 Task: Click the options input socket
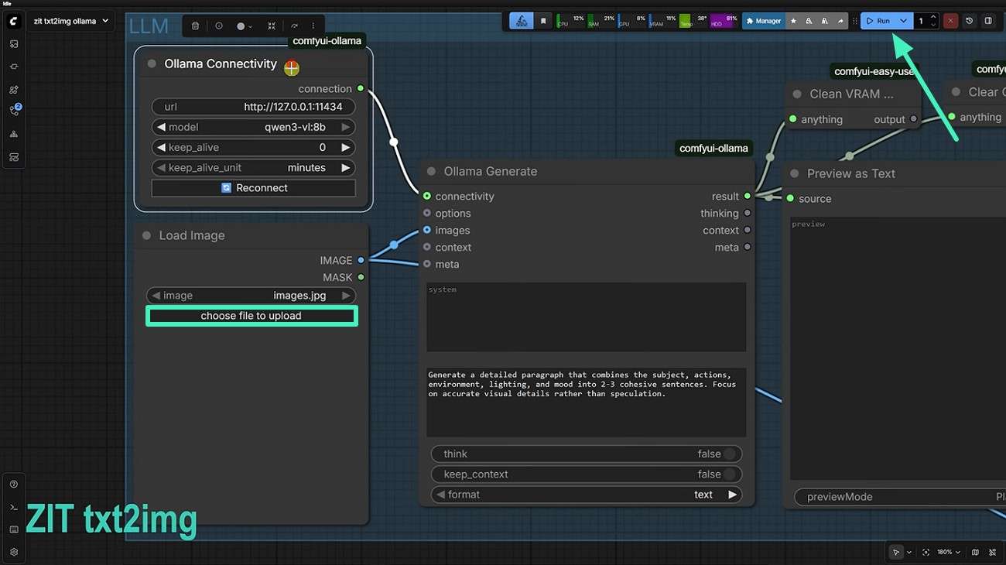(x=426, y=214)
